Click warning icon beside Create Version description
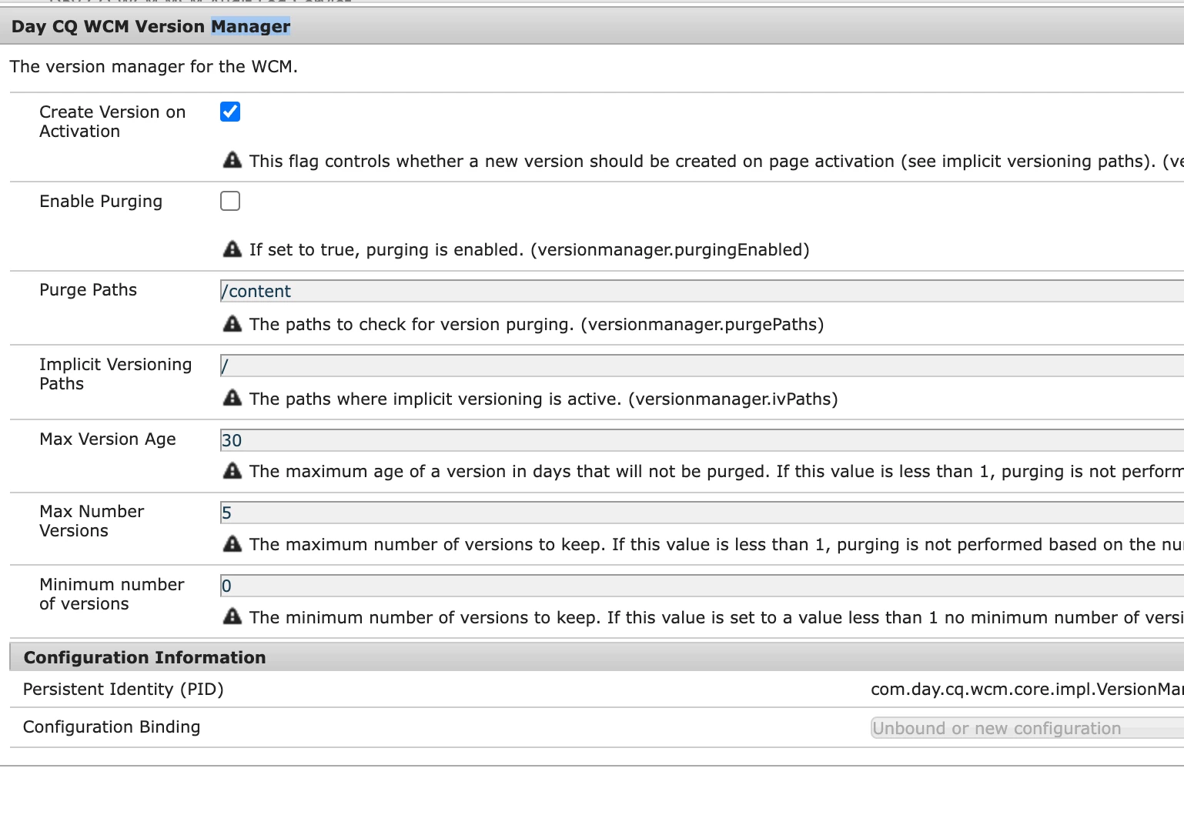Image resolution: width=1184 pixels, height=825 pixels. [x=232, y=160]
